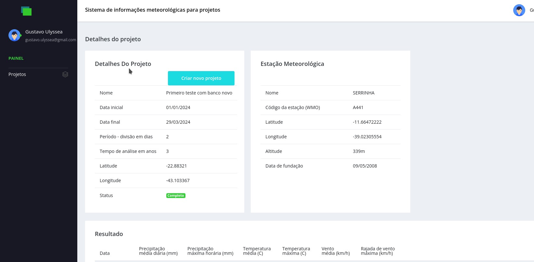The height and width of the screenshot is (262, 534).
Task: Click the Temperatura média column header
Action: click(257, 251)
